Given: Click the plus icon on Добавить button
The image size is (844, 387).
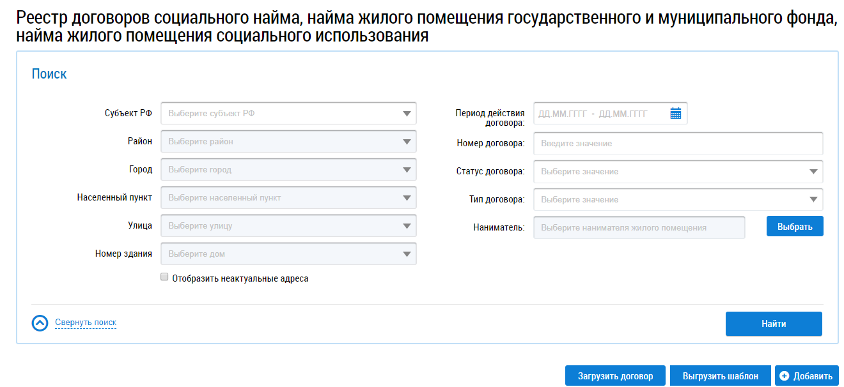Looking at the screenshot, I should tap(785, 376).
